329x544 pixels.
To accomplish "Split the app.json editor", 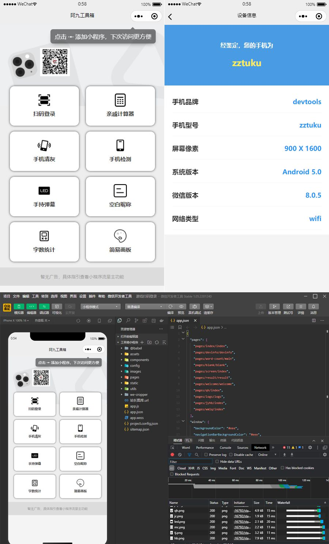I will pos(314,320).
